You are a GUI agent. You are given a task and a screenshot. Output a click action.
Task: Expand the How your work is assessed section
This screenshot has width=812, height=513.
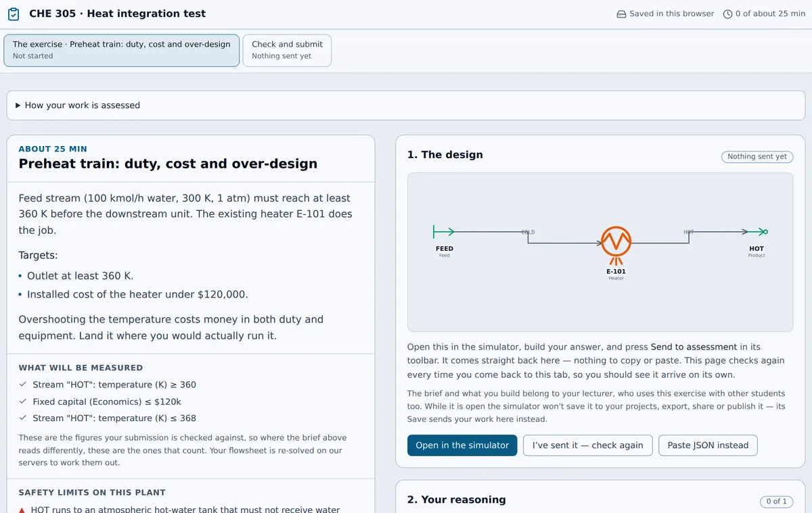pos(406,105)
